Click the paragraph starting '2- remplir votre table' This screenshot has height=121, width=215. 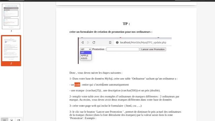pos(124,98)
